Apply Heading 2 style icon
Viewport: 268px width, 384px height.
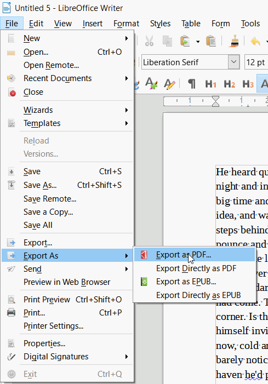click(x=229, y=84)
